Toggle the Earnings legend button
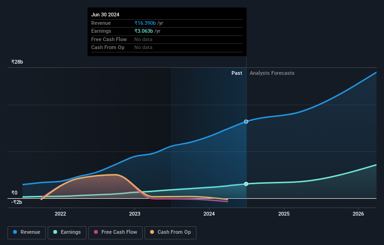This screenshot has width=384, height=245. 67,232
